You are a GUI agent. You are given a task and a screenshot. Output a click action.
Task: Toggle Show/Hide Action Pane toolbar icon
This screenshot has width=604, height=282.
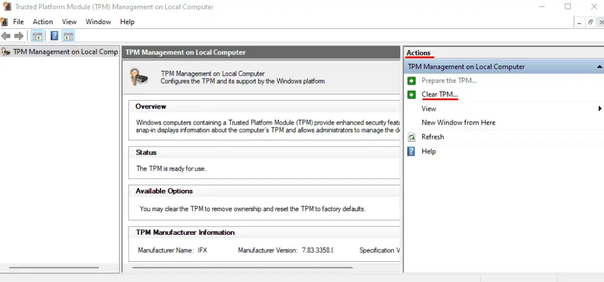click(x=68, y=36)
